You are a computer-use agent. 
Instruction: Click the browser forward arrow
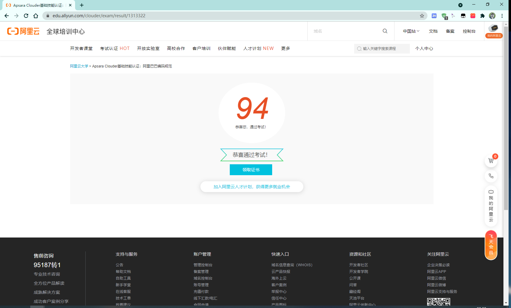(x=16, y=16)
